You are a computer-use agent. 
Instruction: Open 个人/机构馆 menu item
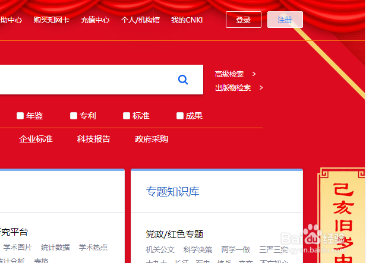coord(140,20)
